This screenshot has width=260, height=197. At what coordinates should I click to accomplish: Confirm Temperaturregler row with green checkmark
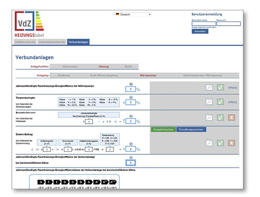click(220, 102)
